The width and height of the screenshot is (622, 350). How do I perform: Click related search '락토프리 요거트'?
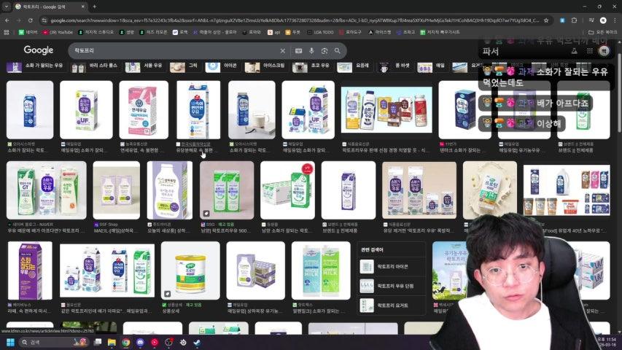(x=391, y=306)
